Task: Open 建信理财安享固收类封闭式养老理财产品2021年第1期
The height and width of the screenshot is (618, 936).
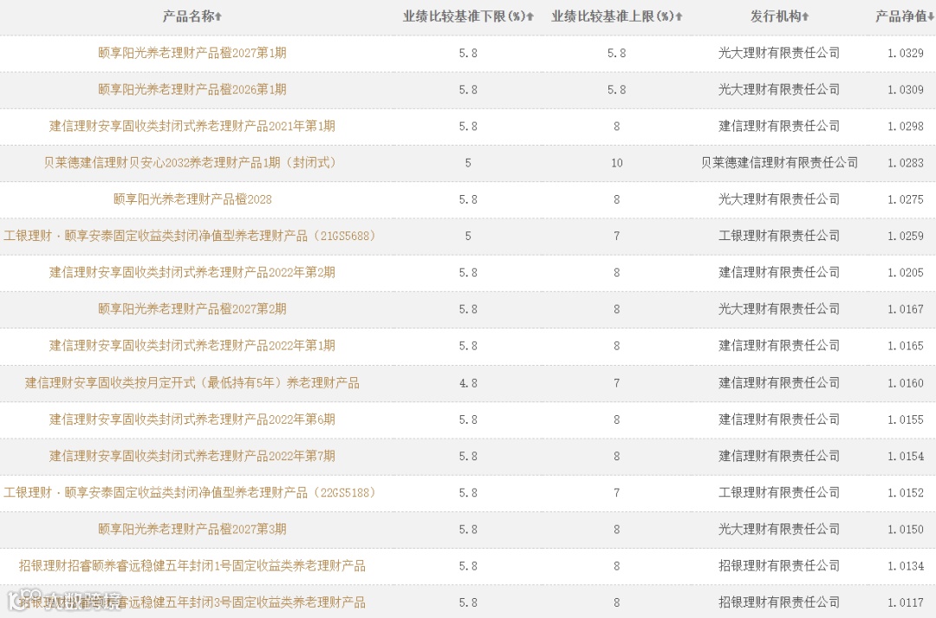Action: coord(192,126)
